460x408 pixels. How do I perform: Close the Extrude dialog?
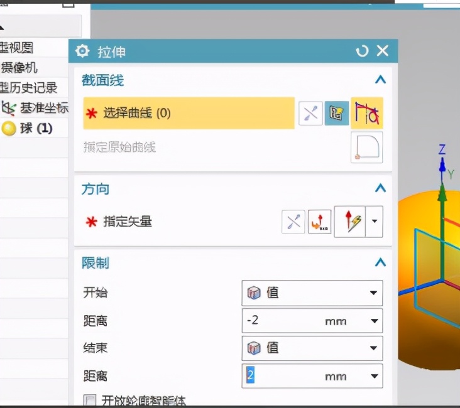(383, 51)
